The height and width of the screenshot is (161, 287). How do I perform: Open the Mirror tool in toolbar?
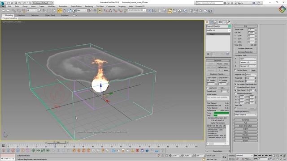[149, 11]
